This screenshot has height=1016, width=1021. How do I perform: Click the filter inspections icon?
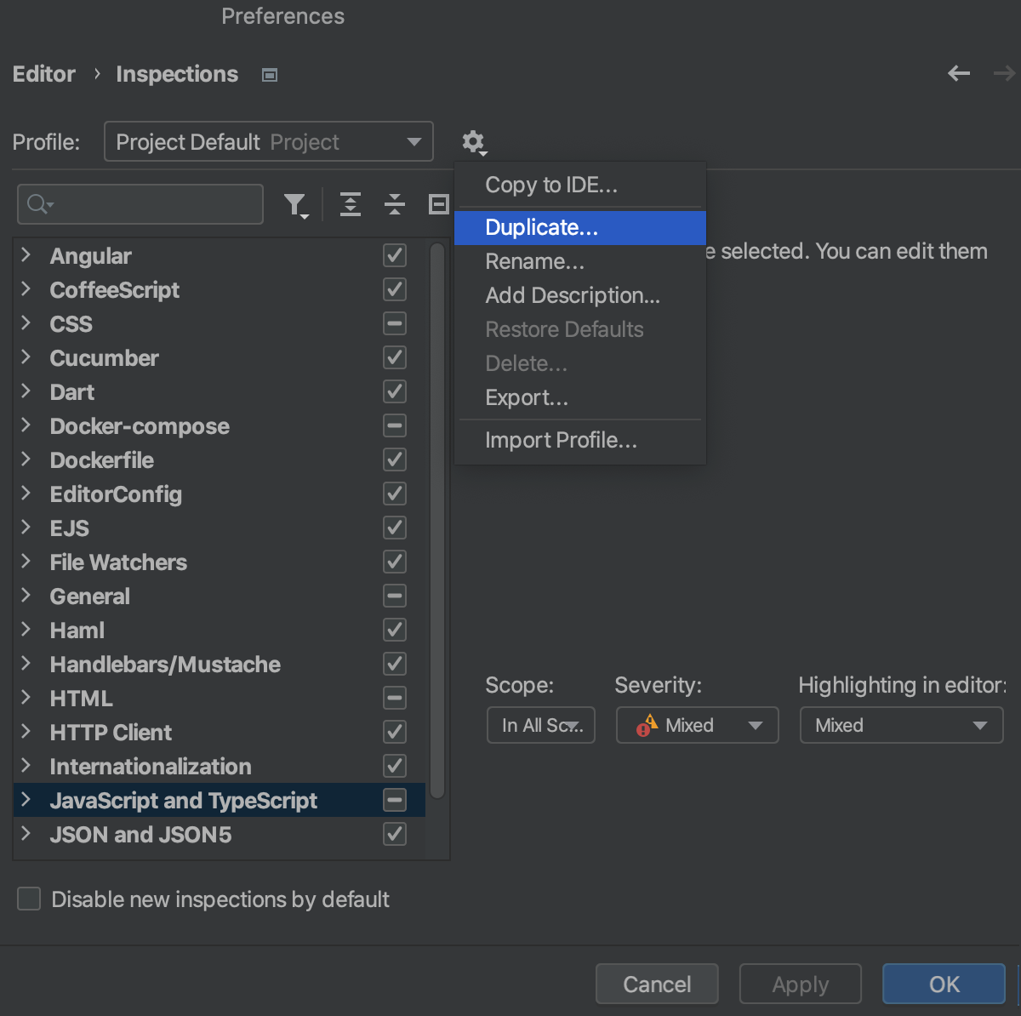[x=296, y=204]
